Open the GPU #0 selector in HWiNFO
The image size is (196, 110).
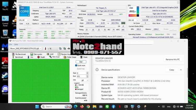(133, 20)
